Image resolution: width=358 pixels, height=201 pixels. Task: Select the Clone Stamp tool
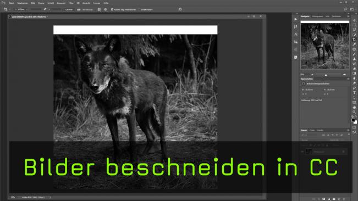pos(354,59)
